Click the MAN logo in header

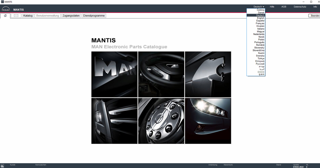(x=6, y=9)
